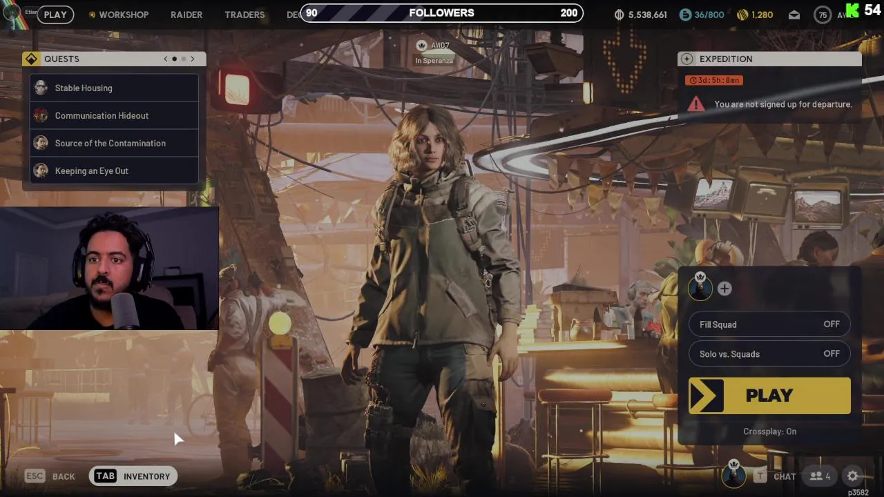Click Crossplay: On setting
884x497 pixels.
pyautogui.click(x=769, y=431)
